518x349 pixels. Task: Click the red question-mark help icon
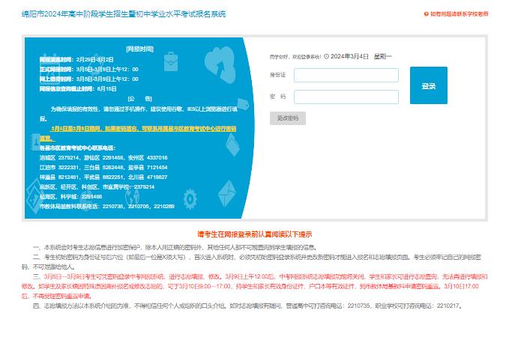(426, 14)
